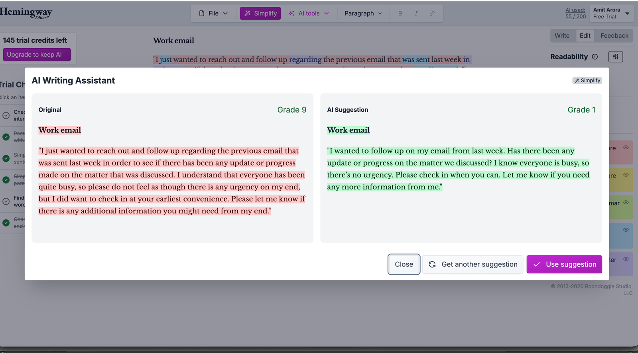Open the File dropdown menu
This screenshot has width=638, height=353.
213,13
